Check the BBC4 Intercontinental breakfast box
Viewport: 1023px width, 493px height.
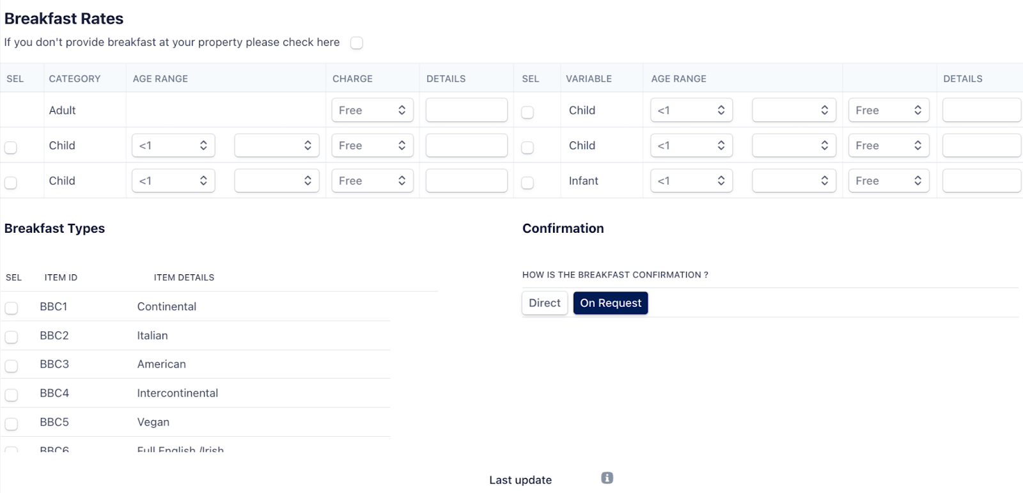click(x=12, y=395)
